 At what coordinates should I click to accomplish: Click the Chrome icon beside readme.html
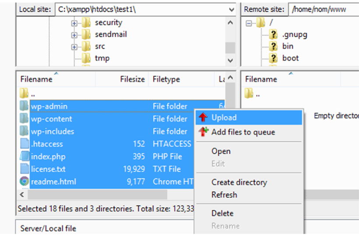pyautogui.click(x=24, y=181)
